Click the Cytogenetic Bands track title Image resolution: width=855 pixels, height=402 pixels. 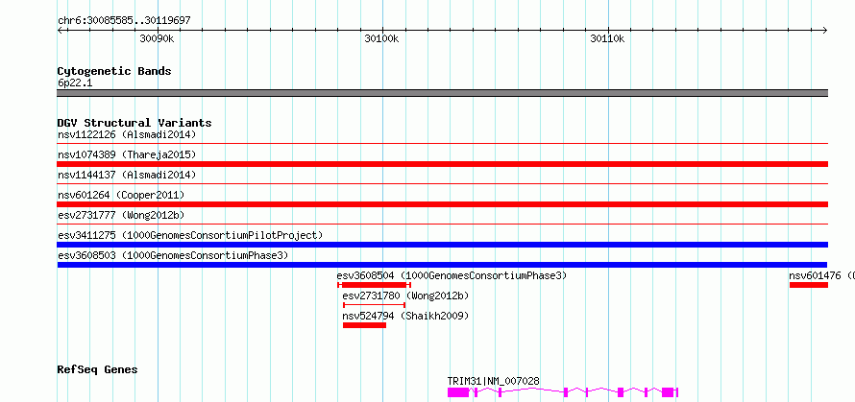tap(114, 71)
